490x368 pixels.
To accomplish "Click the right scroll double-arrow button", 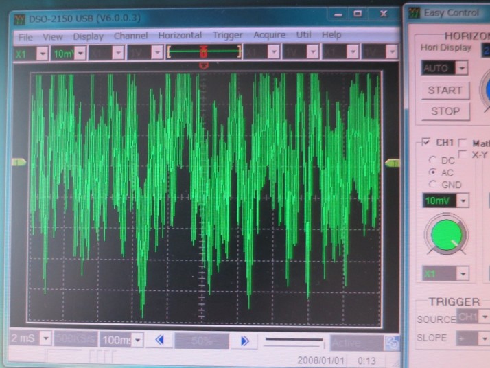I will (x=244, y=341).
